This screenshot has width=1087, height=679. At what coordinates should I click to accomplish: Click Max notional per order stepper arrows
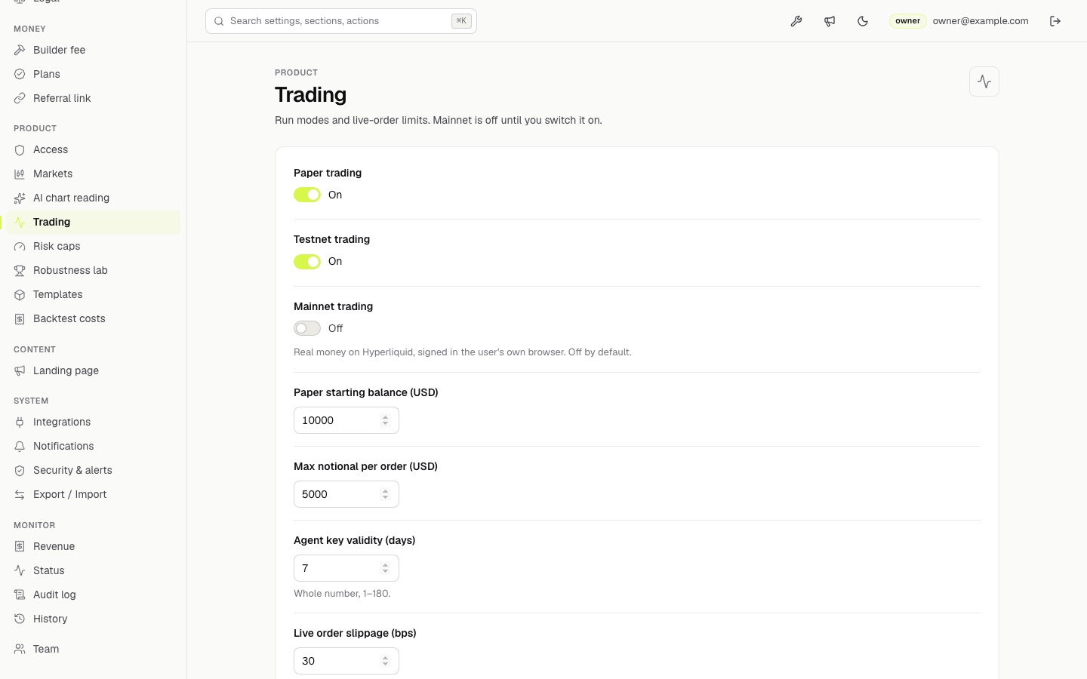(x=385, y=494)
